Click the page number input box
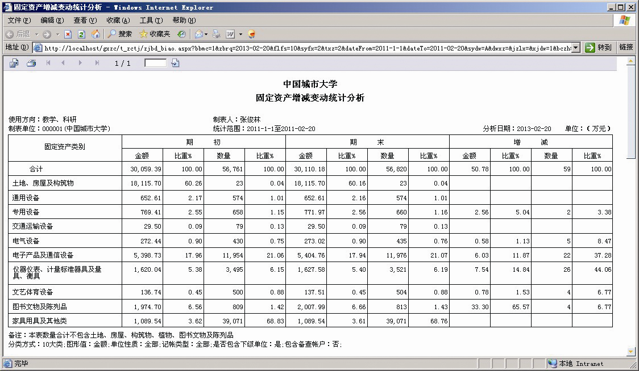The width and height of the screenshot is (639, 371). click(156, 63)
